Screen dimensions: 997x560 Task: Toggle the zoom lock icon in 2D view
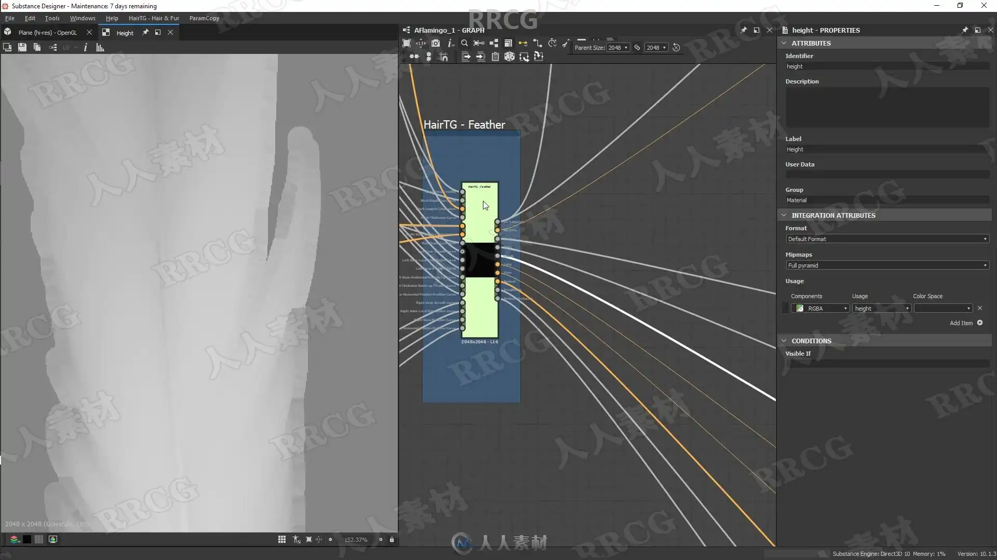(x=392, y=539)
